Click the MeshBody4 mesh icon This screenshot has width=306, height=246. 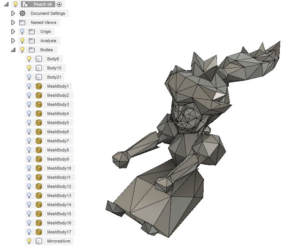39,114
